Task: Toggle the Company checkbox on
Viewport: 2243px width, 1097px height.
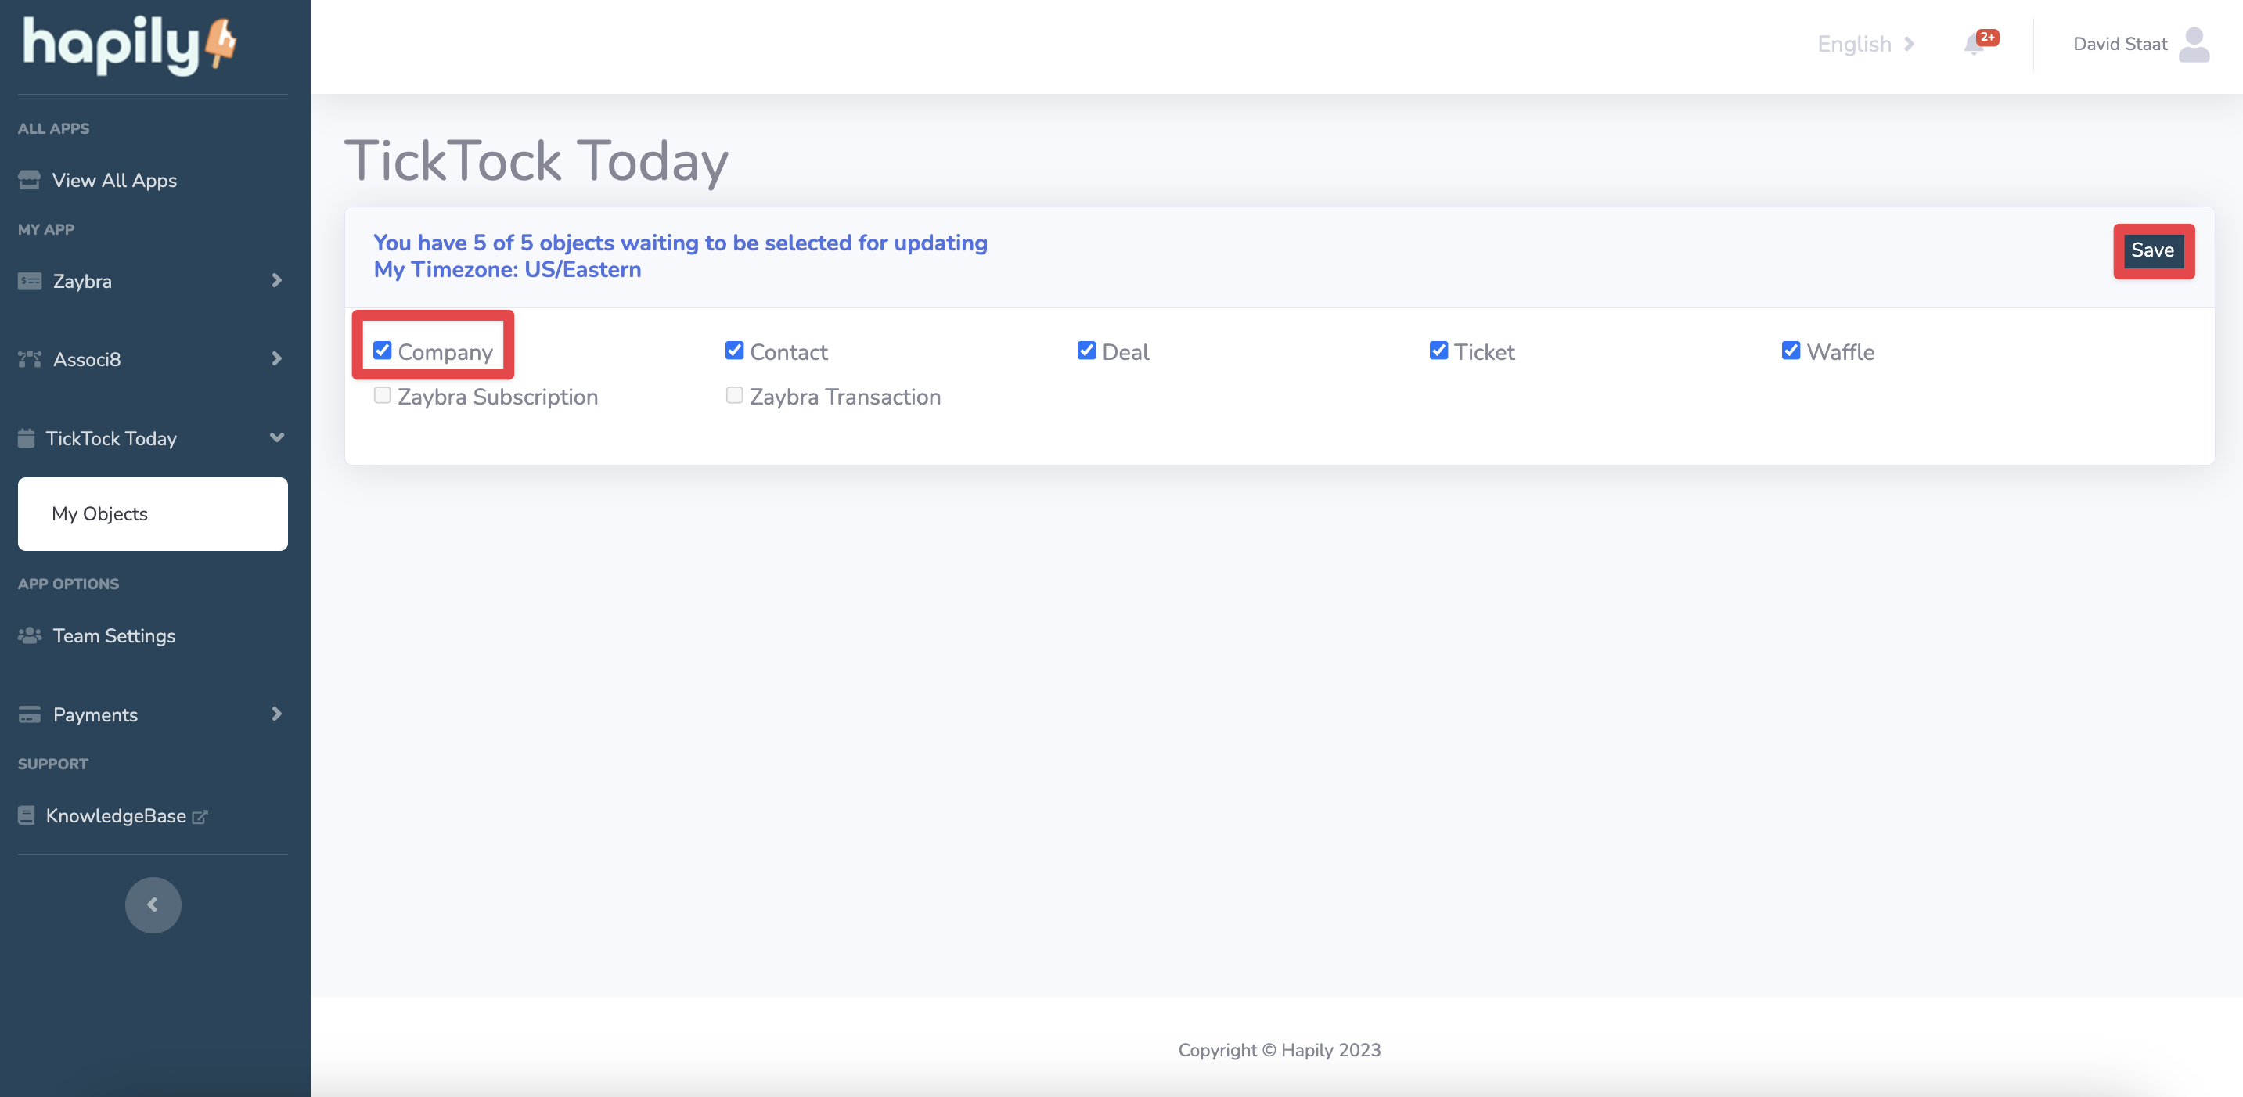Action: click(x=380, y=349)
